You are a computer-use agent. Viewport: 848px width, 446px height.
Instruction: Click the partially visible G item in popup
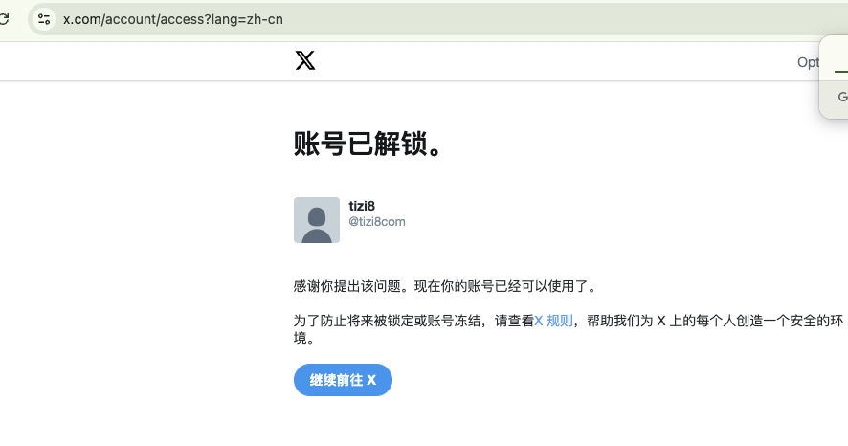(x=842, y=97)
